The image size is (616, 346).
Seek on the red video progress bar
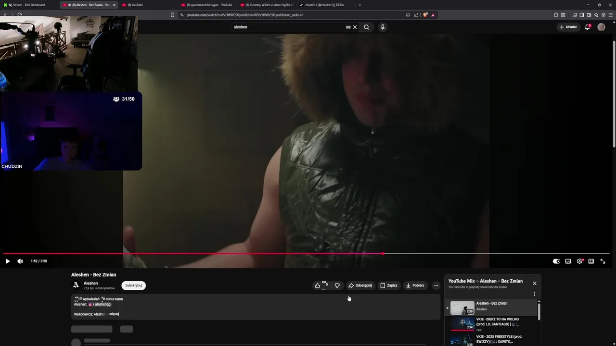point(306,253)
